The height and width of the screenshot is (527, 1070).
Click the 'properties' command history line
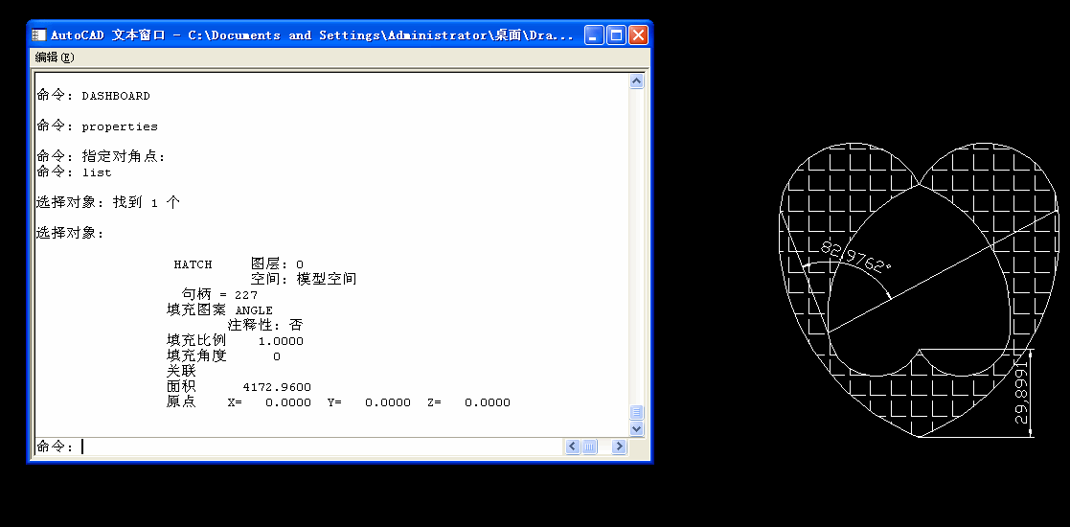[120, 127]
